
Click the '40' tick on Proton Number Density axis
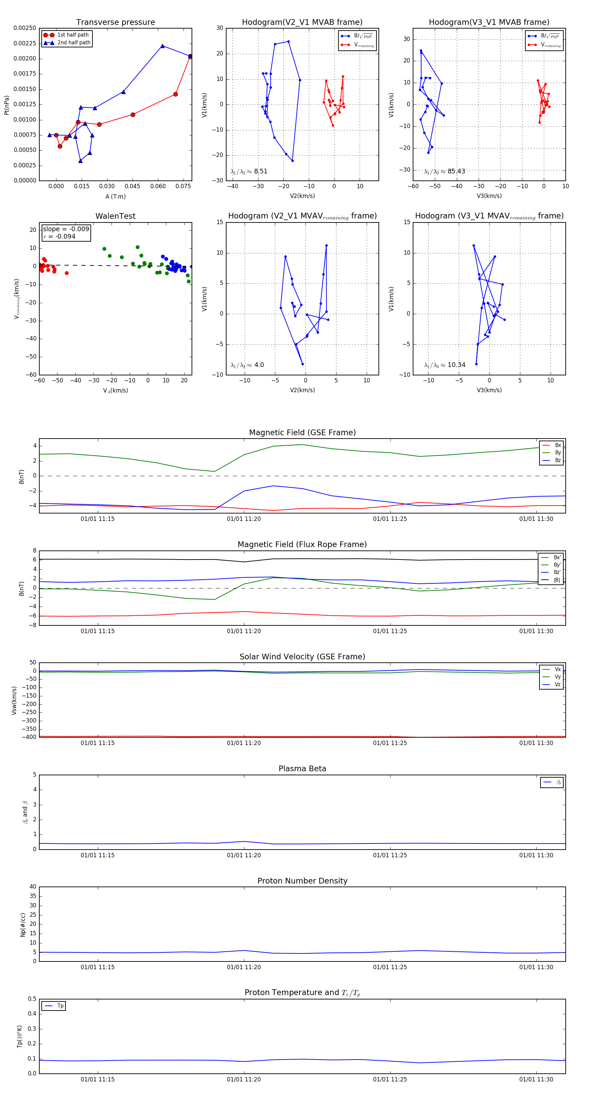click(x=33, y=887)
